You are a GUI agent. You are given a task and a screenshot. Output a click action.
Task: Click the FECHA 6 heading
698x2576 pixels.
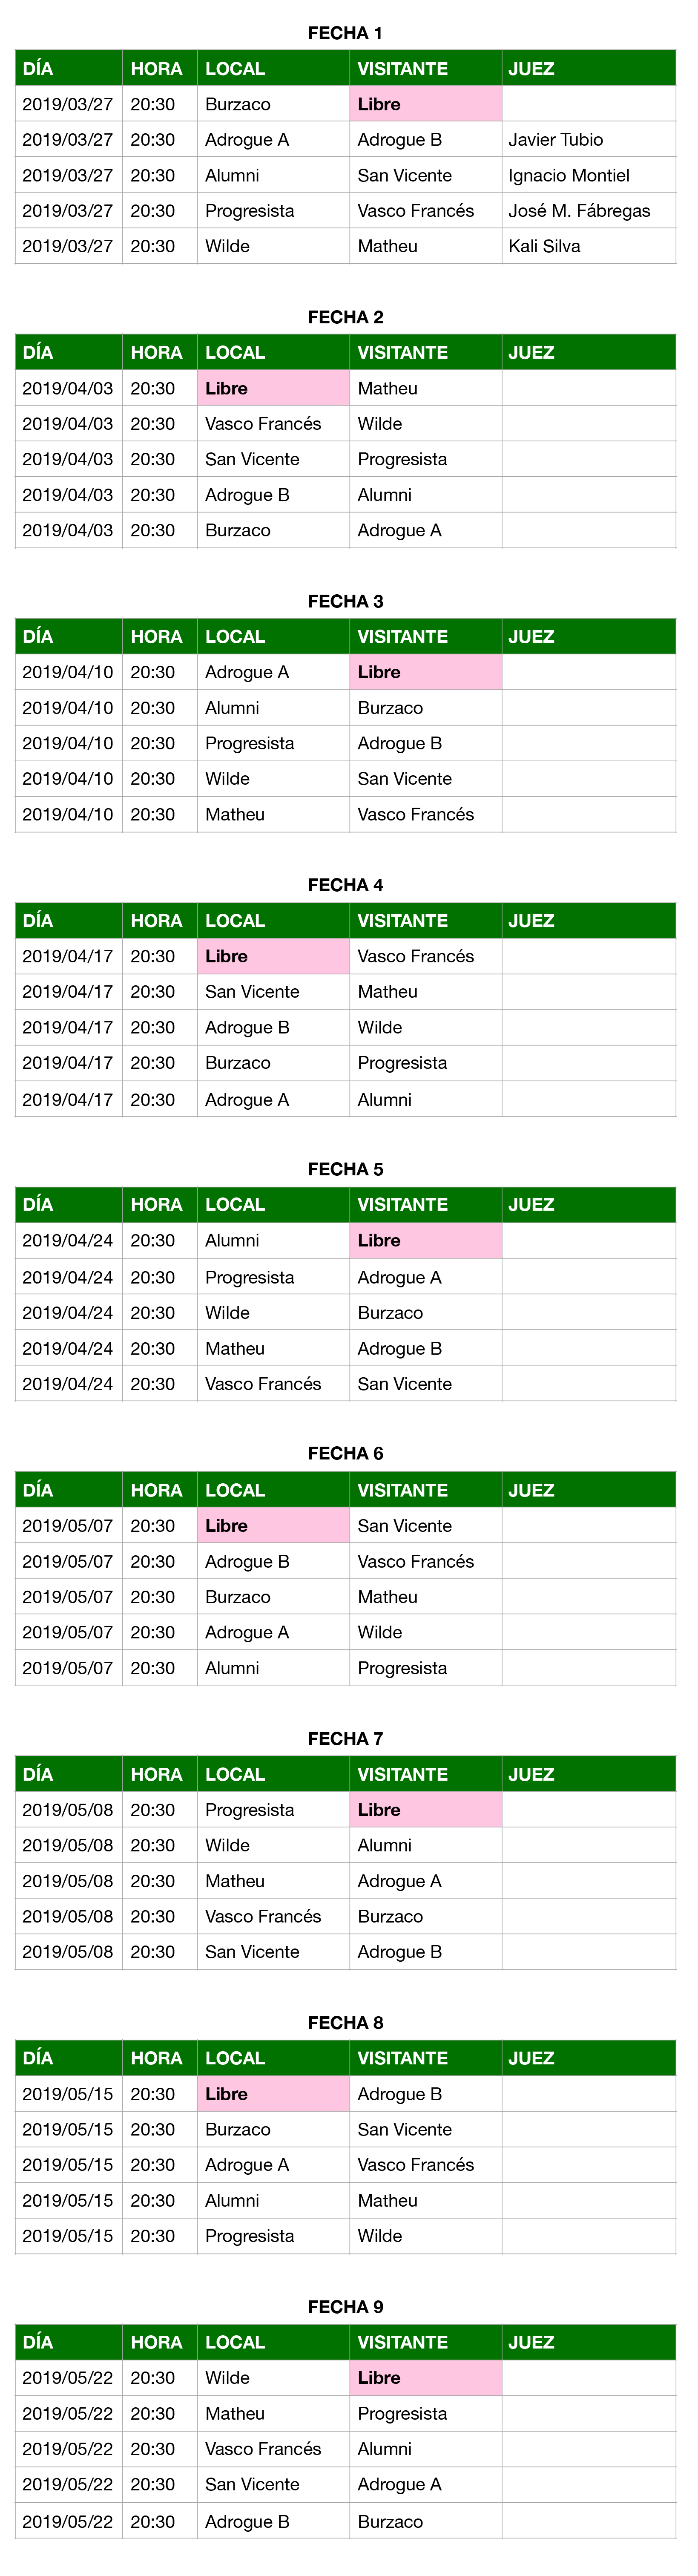(x=345, y=1453)
